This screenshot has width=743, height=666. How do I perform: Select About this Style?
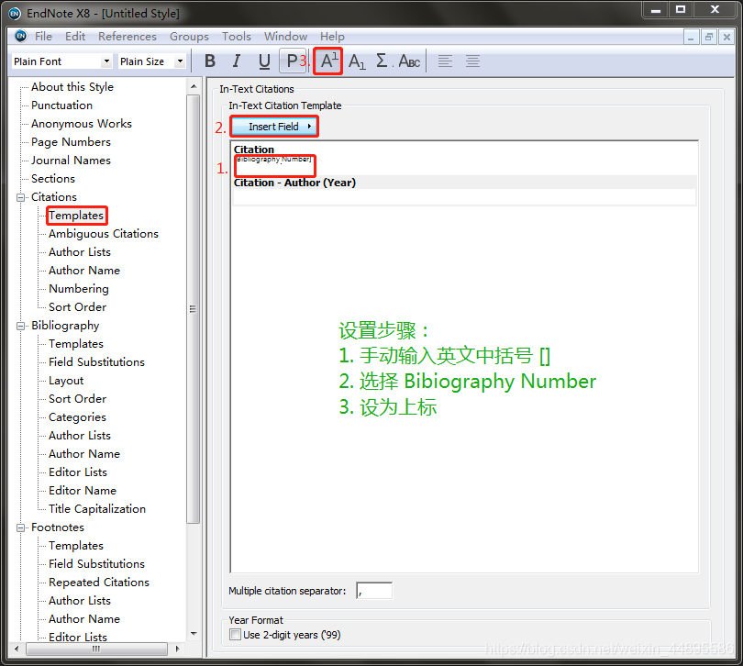72,87
